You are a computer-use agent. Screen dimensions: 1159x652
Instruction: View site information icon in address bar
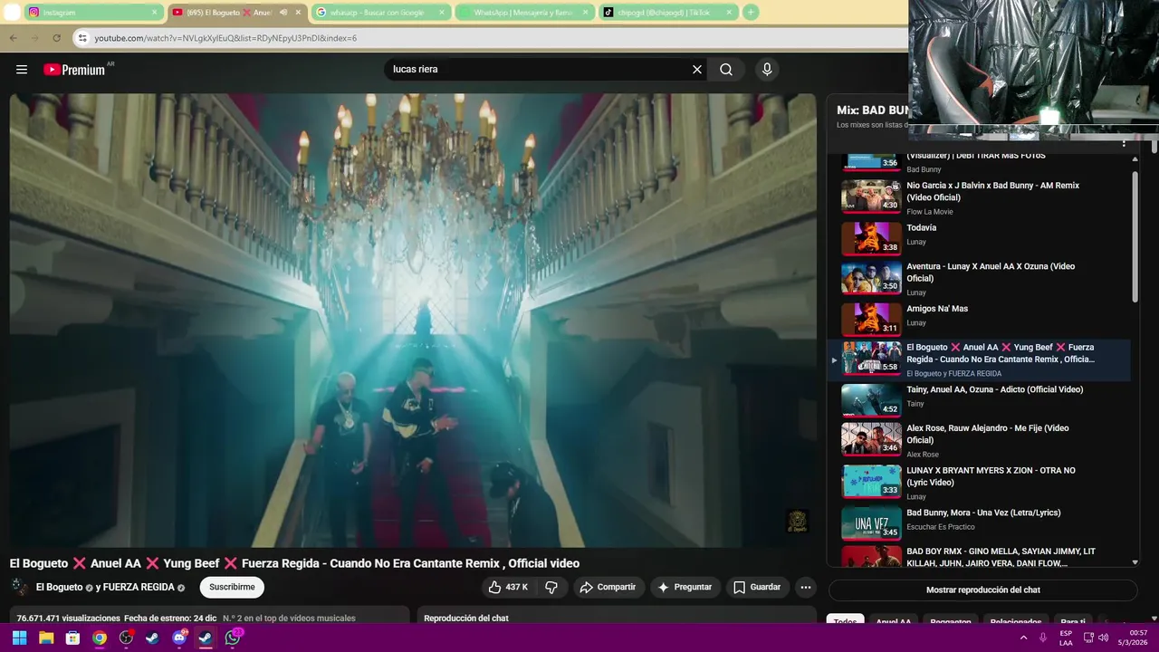82,38
